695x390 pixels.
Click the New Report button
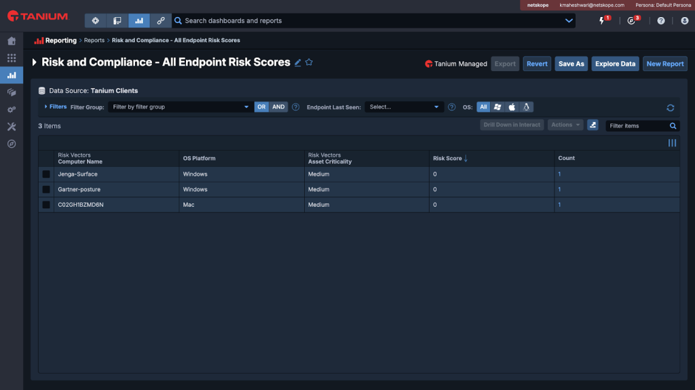[665, 64]
